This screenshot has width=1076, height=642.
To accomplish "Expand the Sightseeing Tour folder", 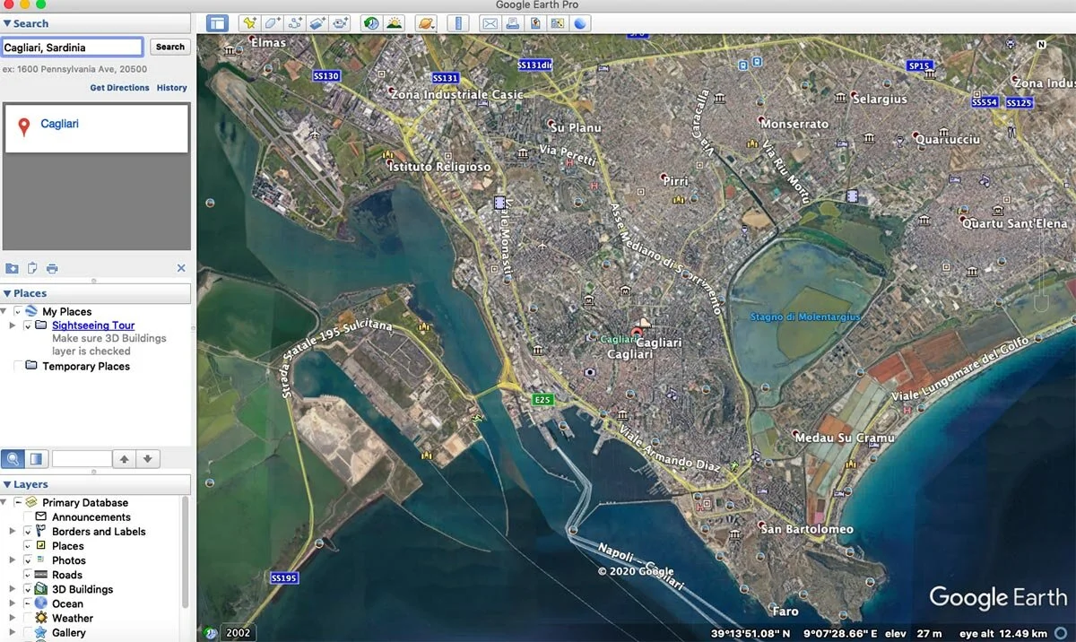I will 13,325.
